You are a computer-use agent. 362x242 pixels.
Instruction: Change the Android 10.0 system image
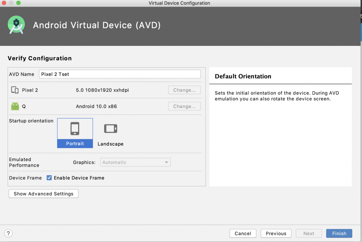[x=184, y=106]
